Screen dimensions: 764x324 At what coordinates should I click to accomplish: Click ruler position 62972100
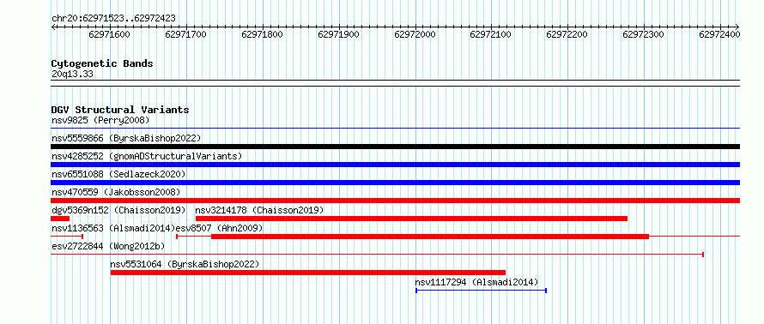click(491, 34)
